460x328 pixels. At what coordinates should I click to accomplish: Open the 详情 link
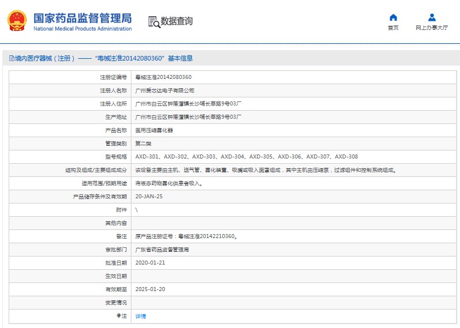point(141,316)
